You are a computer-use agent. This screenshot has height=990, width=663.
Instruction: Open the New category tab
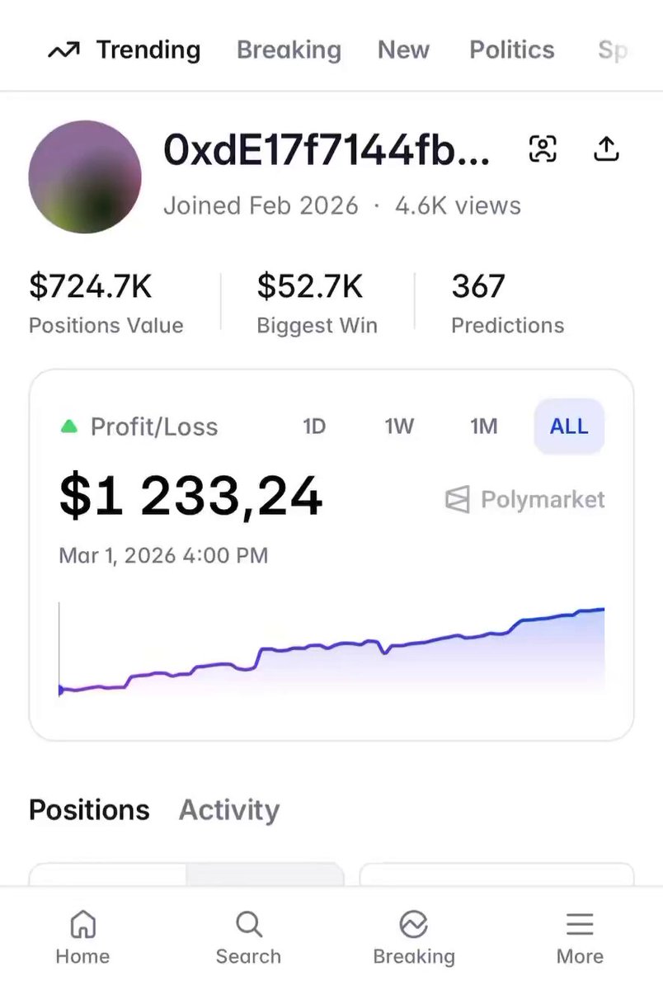[x=403, y=50]
